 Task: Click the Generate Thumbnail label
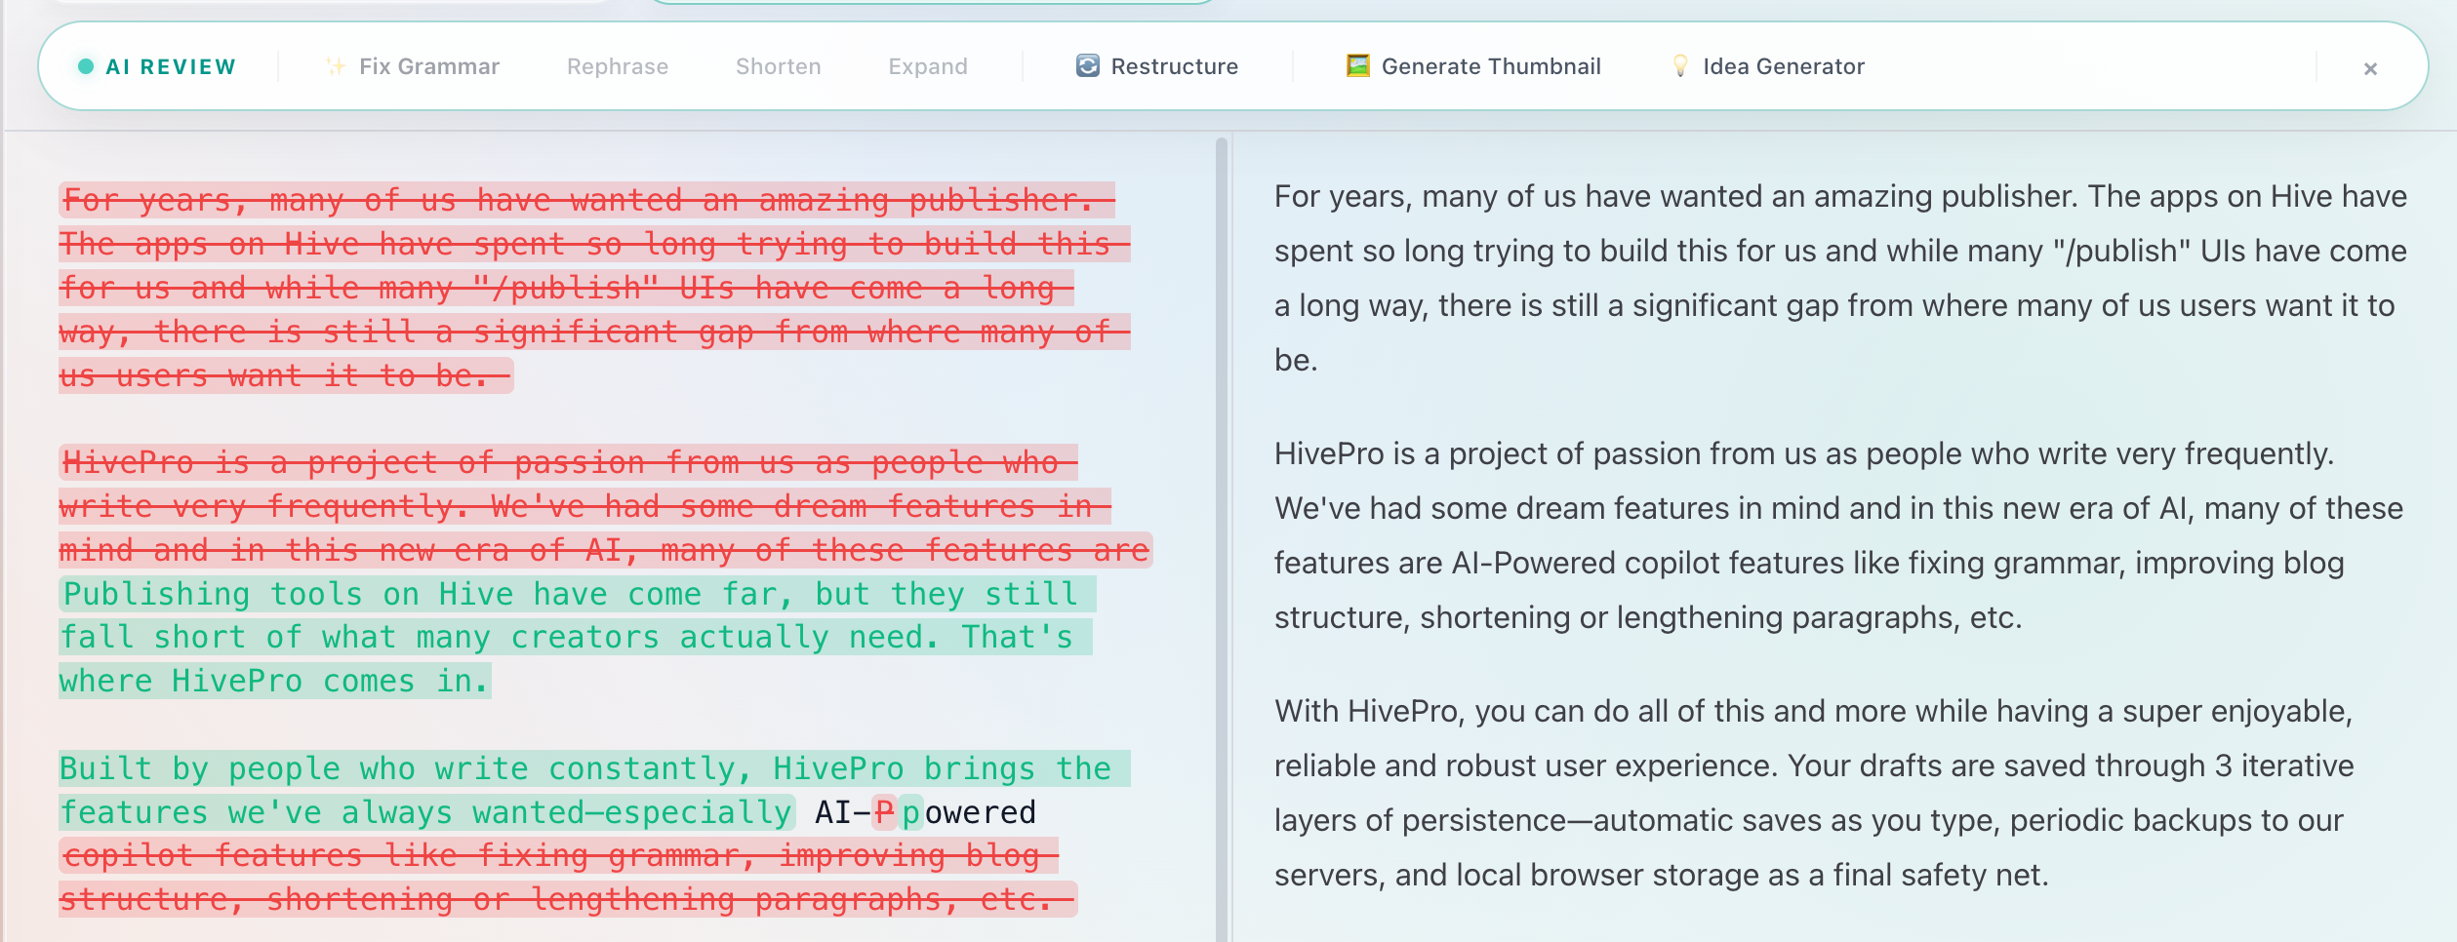click(1491, 65)
